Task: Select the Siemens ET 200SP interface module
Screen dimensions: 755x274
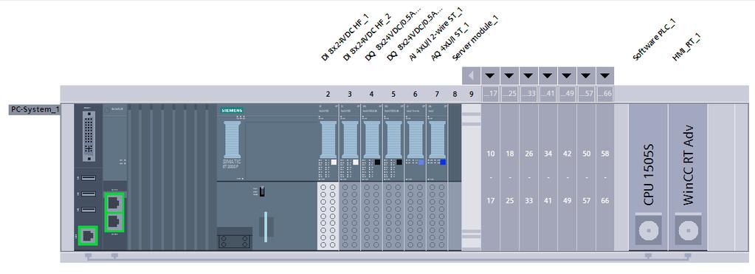Action: pos(266,177)
